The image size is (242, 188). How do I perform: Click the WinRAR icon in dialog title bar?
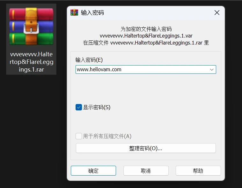point(74,12)
